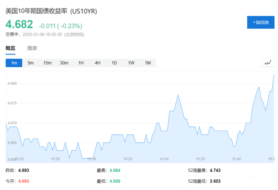Screen dimensions: 278x190
Task: Switch to the 概览 overview tab
Action: (10, 48)
